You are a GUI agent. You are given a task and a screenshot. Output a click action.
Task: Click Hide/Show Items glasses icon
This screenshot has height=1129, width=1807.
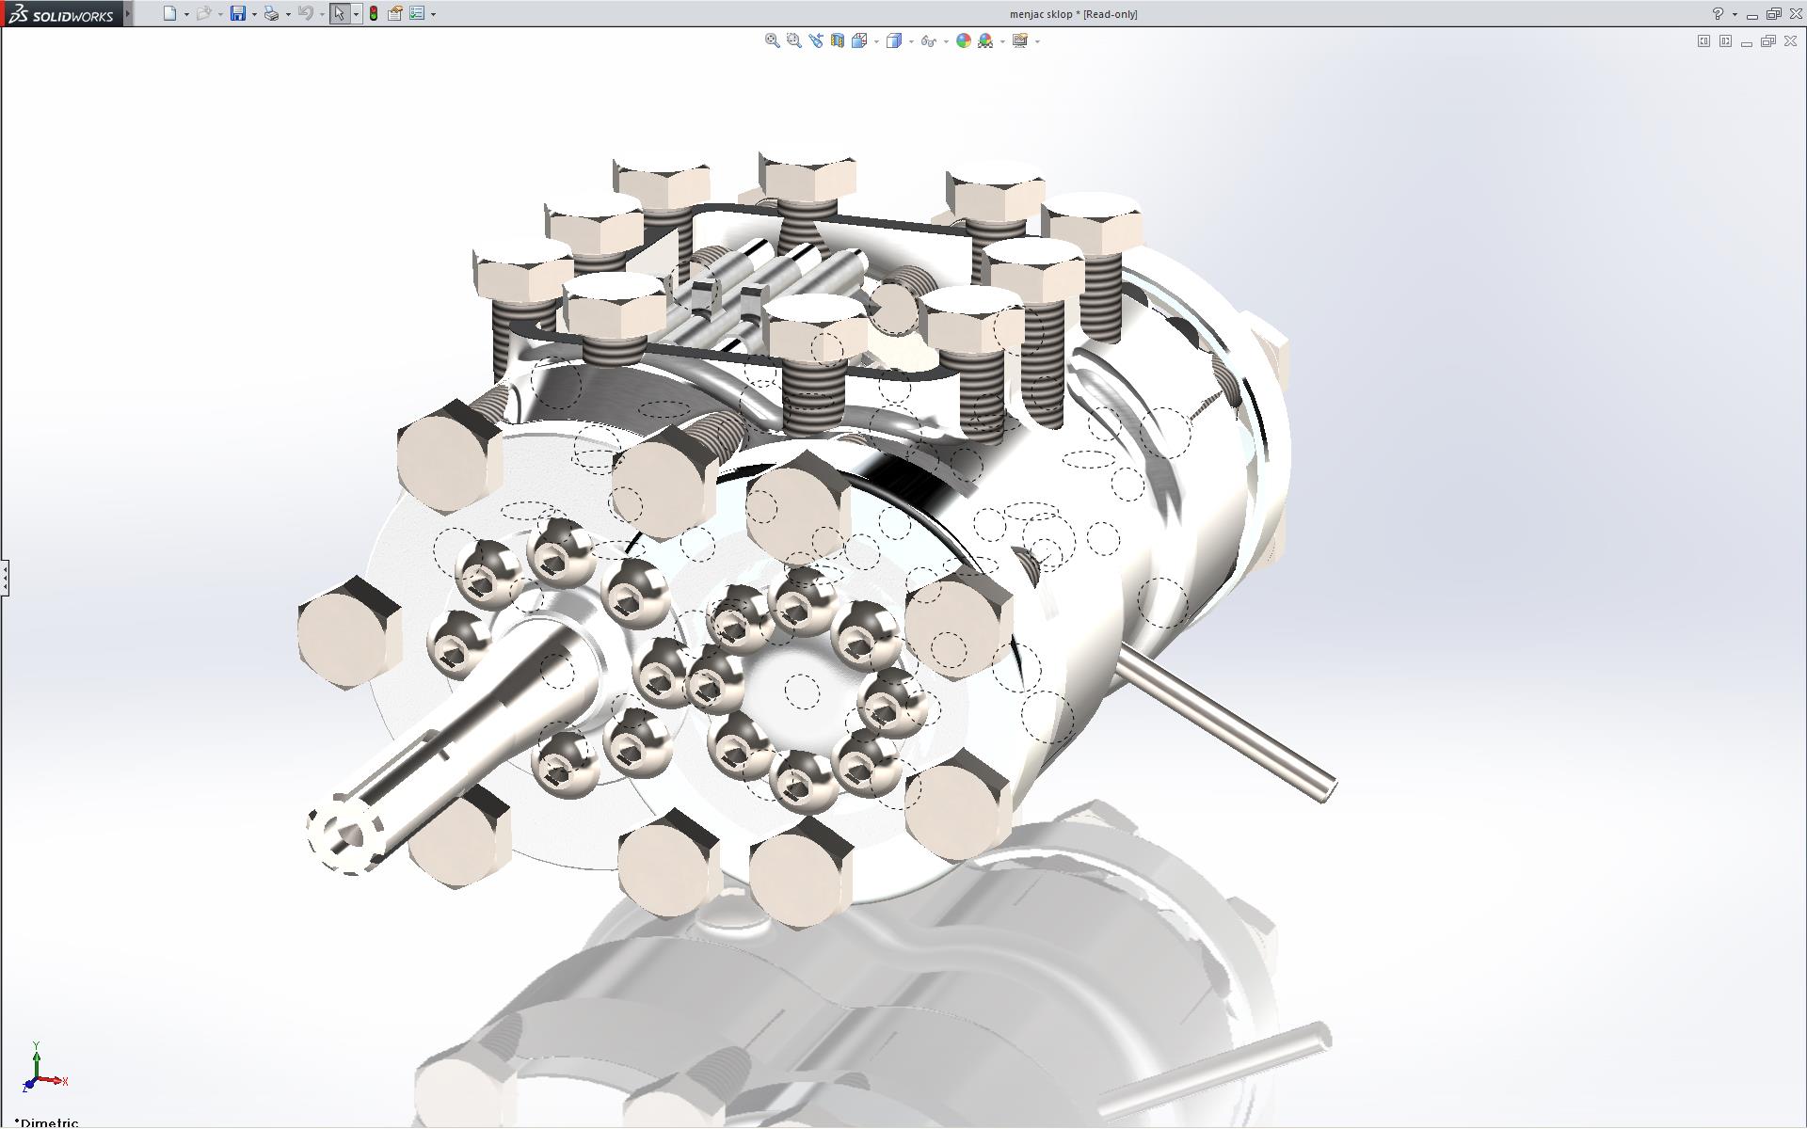pos(928,40)
